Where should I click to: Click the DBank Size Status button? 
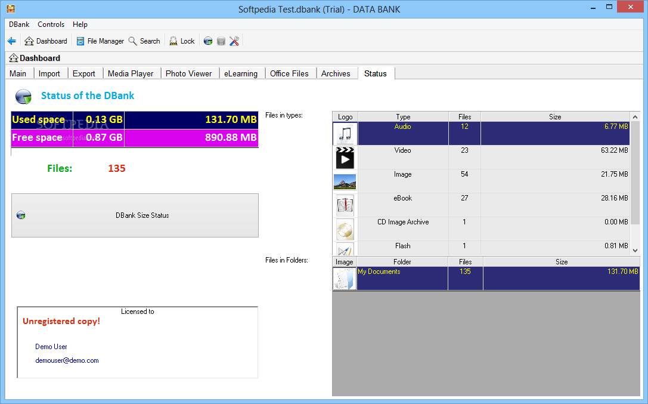[x=135, y=215]
